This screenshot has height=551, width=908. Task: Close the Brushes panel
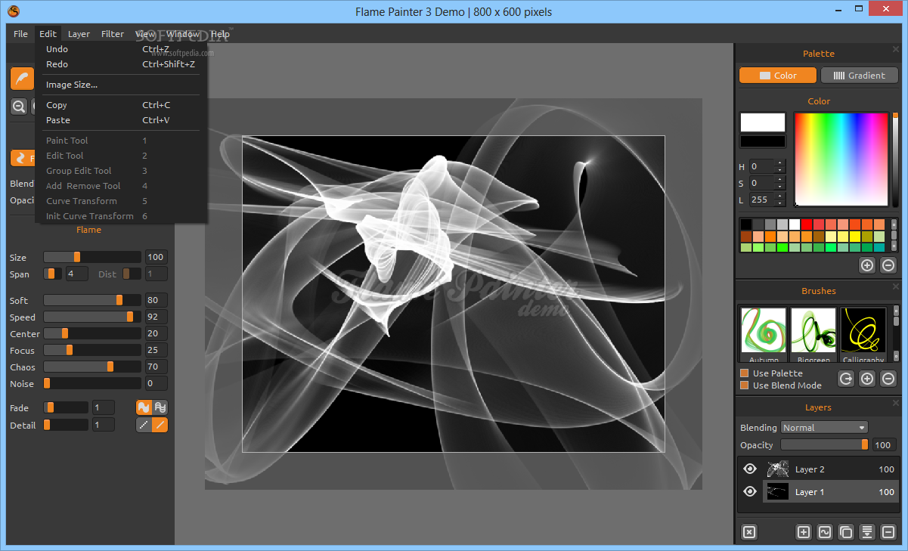pyautogui.click(x=896, y=286)
